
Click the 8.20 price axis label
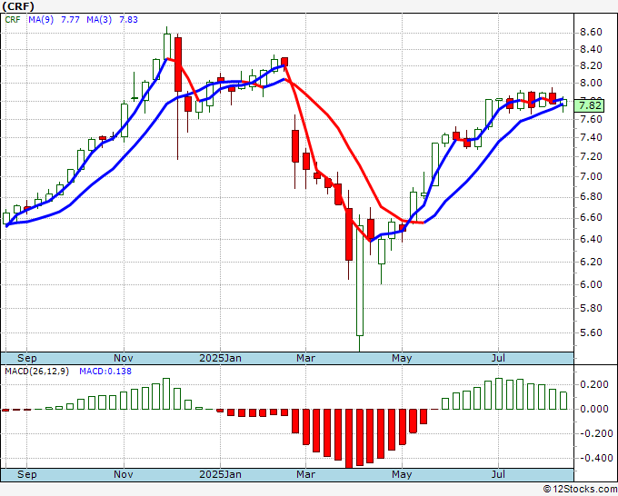click(591, 65)
